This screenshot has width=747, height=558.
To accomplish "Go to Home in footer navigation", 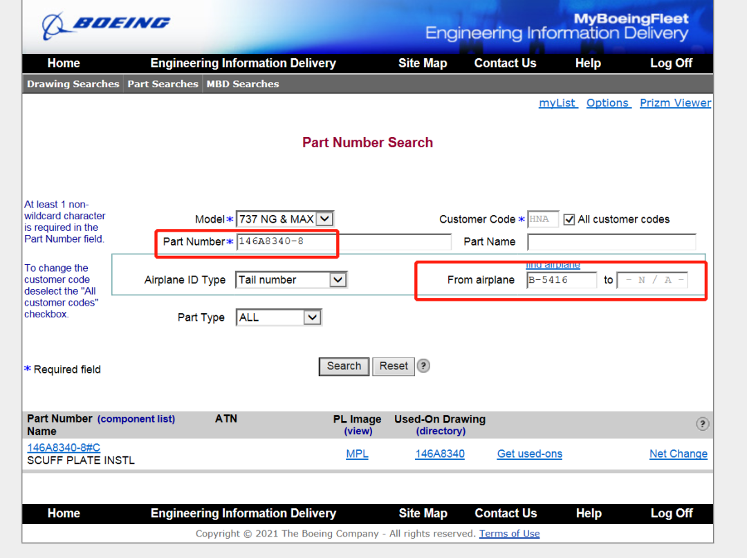I will [64, 513].
